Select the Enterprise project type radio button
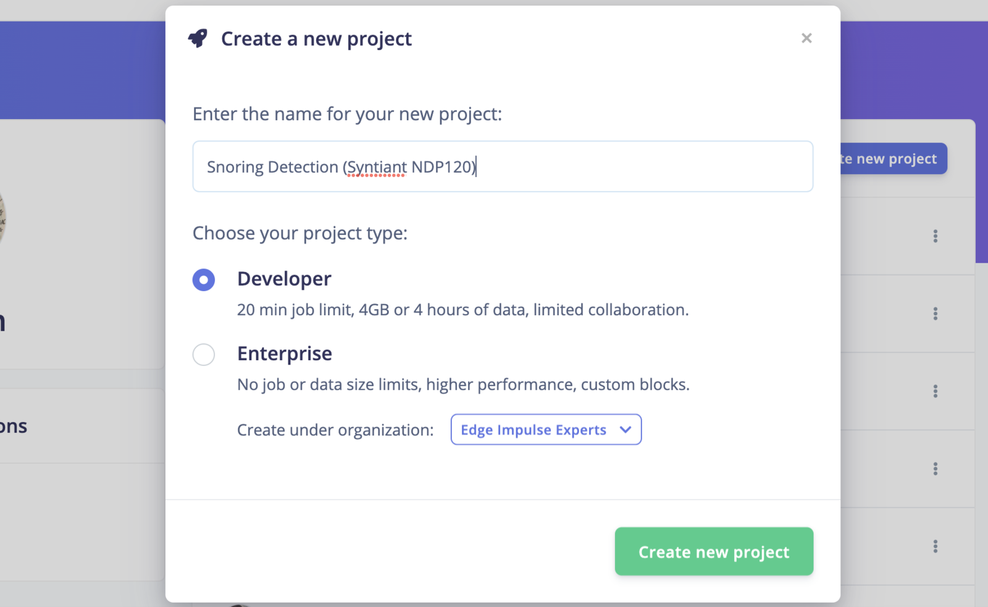The height and width of the screenshot is (607, 988). point(204,355)
